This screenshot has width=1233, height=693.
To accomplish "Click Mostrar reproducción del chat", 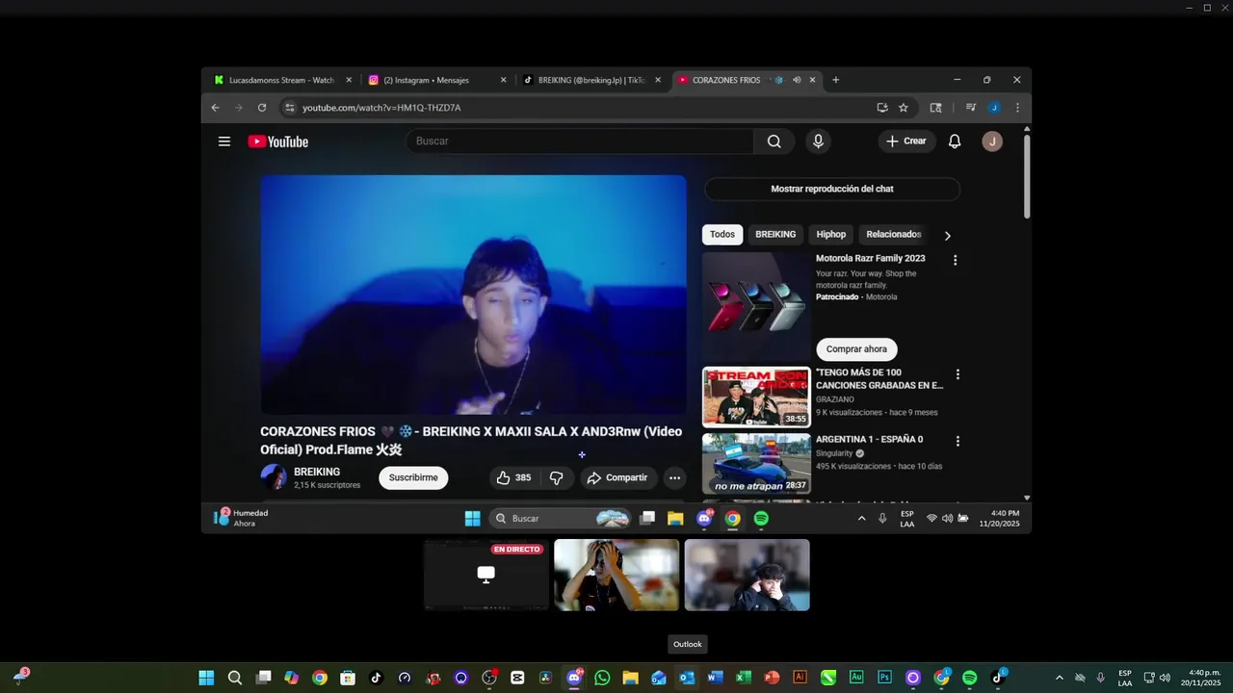I will pos(832,189).
